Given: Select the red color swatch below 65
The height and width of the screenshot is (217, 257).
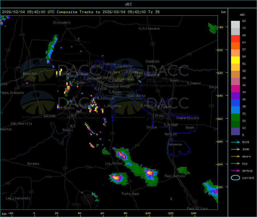Looking at the screenshot, I should click(x=235, y=38).
